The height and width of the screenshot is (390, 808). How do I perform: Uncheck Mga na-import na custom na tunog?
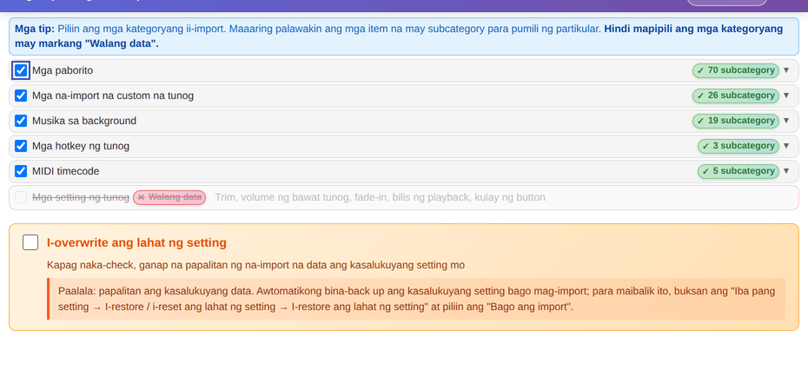[x=21, y=96]
